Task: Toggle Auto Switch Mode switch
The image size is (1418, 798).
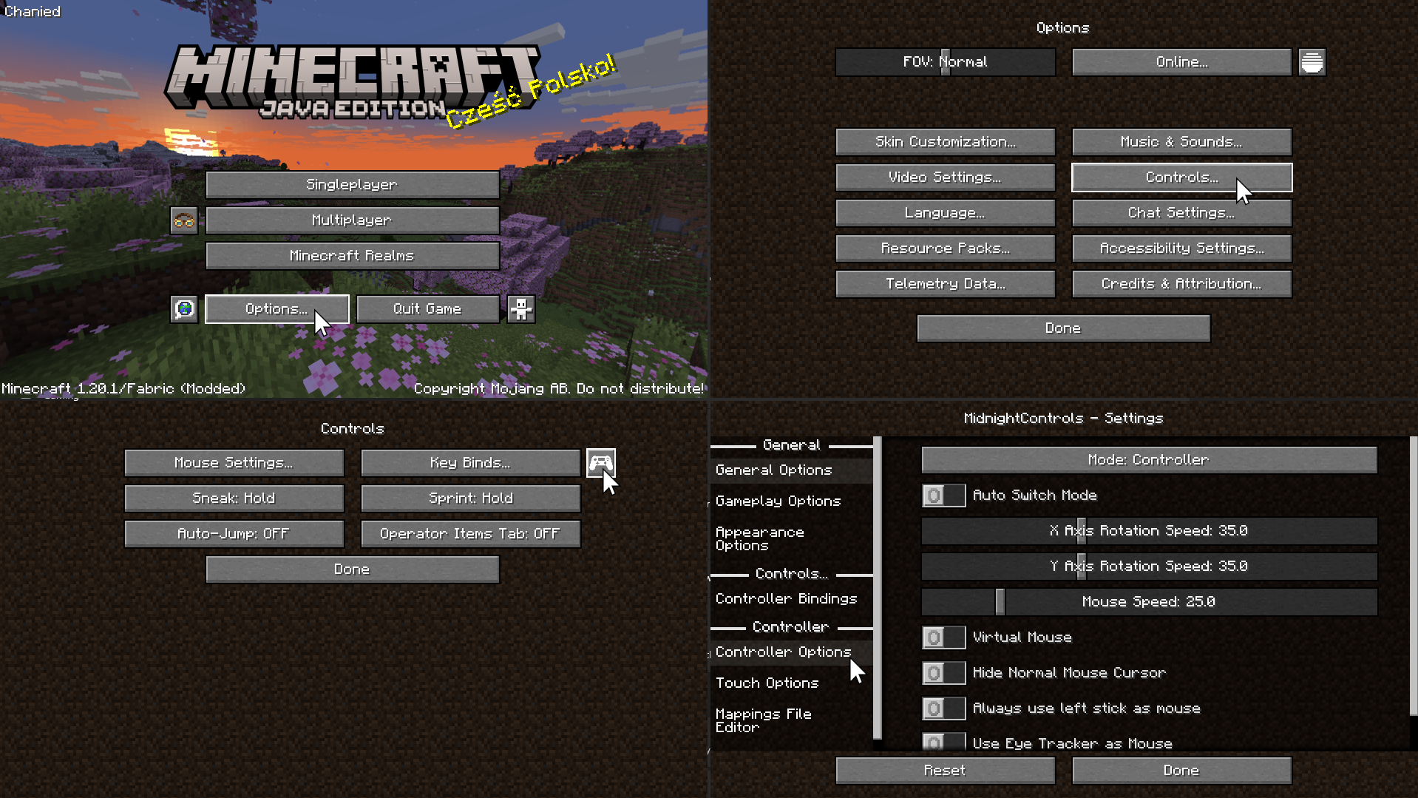Action: [x=943, y=496]
